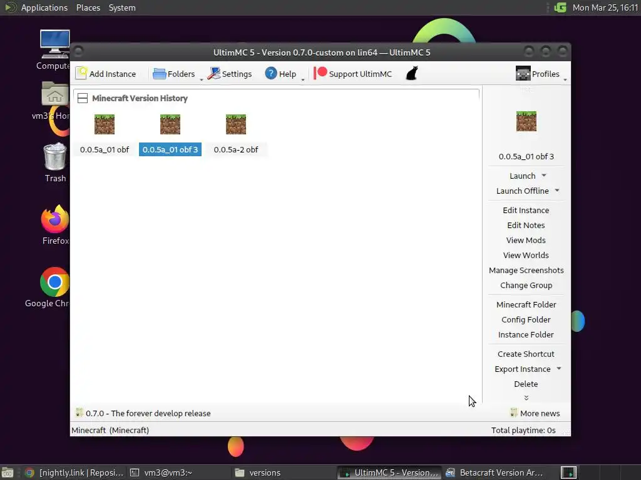This screenshot has width=641, height=480.
Task: Click the Minecraft (Minecraft) status text
Action: point(110,430)
